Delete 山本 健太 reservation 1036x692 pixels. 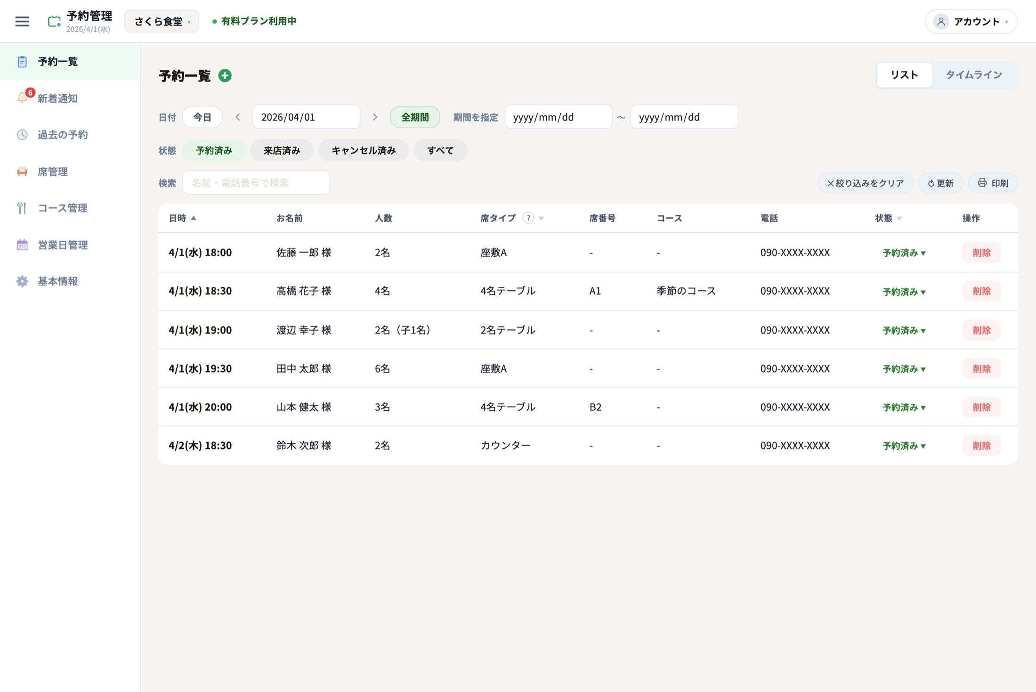tap(981, 407)
